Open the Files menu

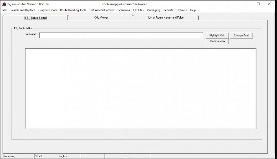[x=4, y=10]
